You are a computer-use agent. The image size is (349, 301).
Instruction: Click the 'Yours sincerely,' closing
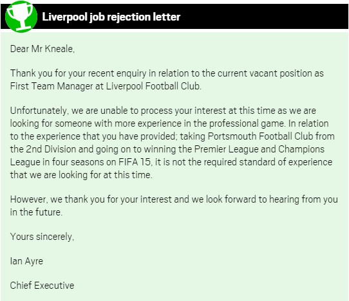click(x=42, y=237)
